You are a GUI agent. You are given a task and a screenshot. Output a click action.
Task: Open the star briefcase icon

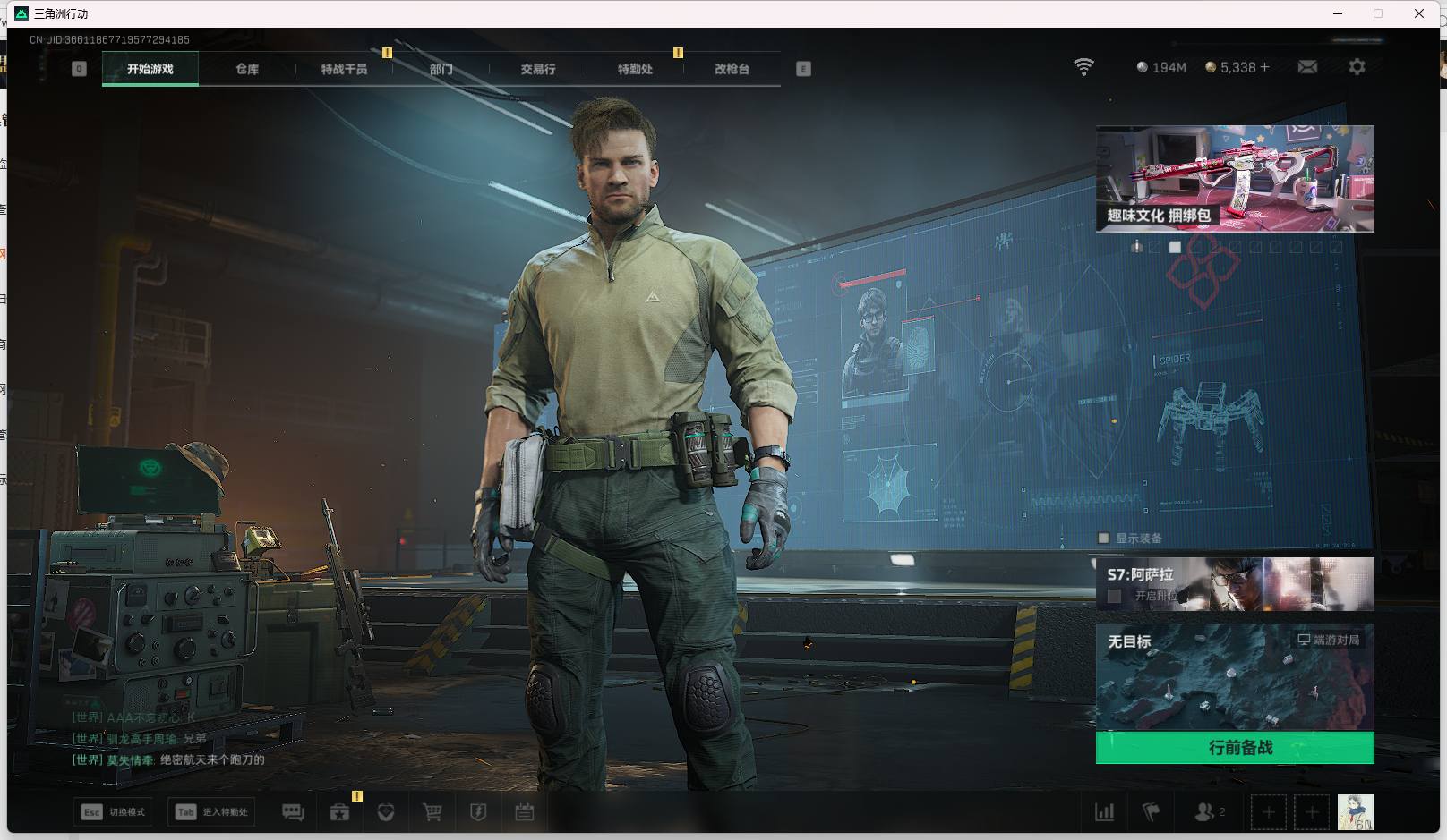[339, 812]
